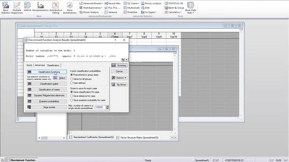Open Nonparametrics module
The width and height of the screenshot is (289, 162).
[x=40, y=7]
